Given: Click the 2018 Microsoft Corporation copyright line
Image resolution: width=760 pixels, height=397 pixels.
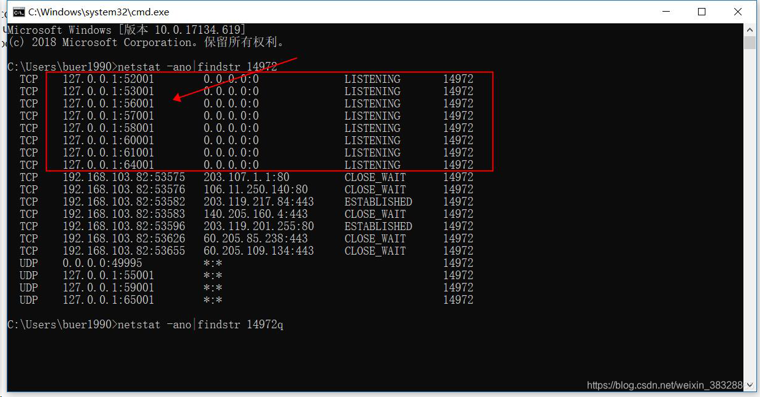Looking at the screenshot, I should pos(146,42).
